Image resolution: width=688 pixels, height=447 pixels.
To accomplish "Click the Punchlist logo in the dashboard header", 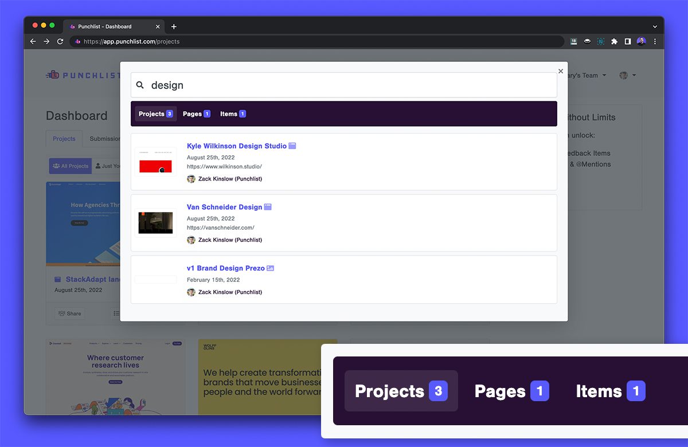I will (83, 74).
